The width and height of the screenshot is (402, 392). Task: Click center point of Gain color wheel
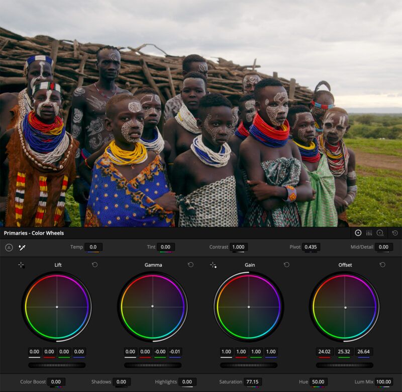tap(249, 307)
